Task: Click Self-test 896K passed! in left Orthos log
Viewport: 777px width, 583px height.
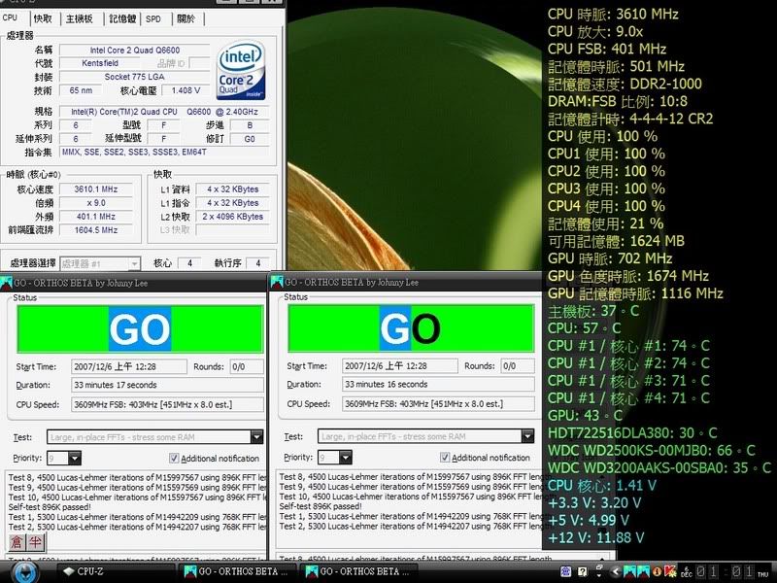Action: pos(50,507)
